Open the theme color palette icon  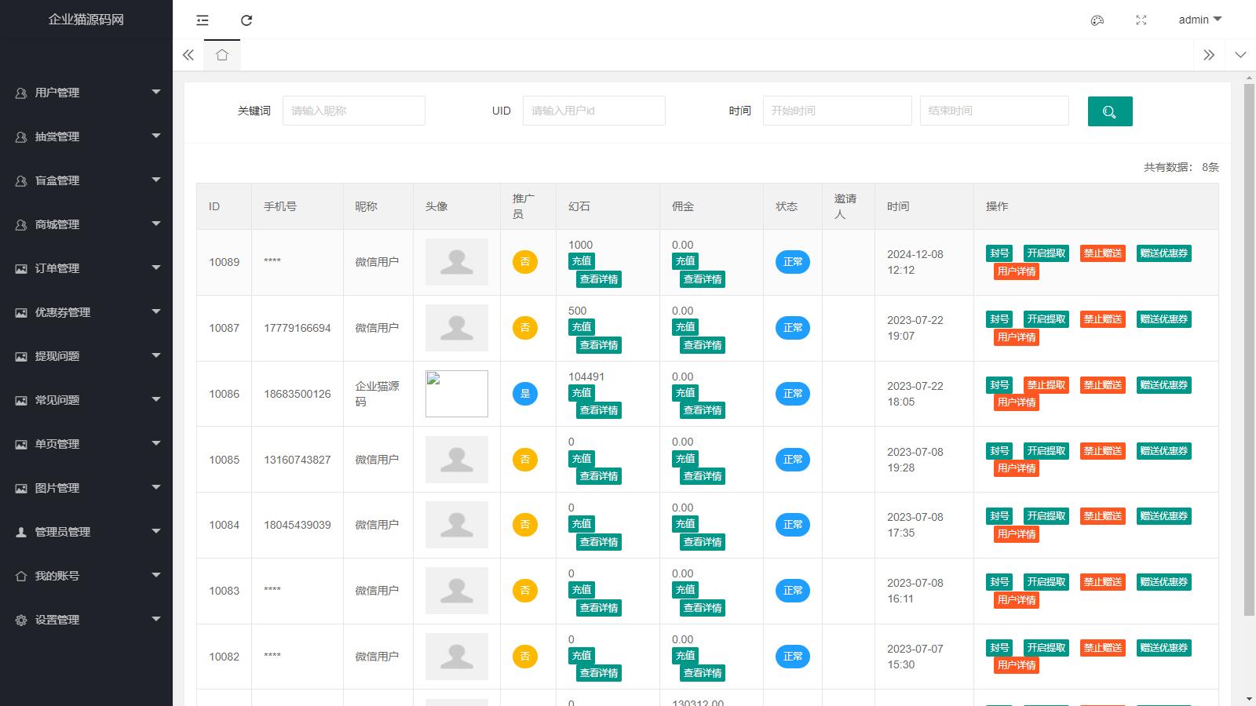[x=1097, y=20]
